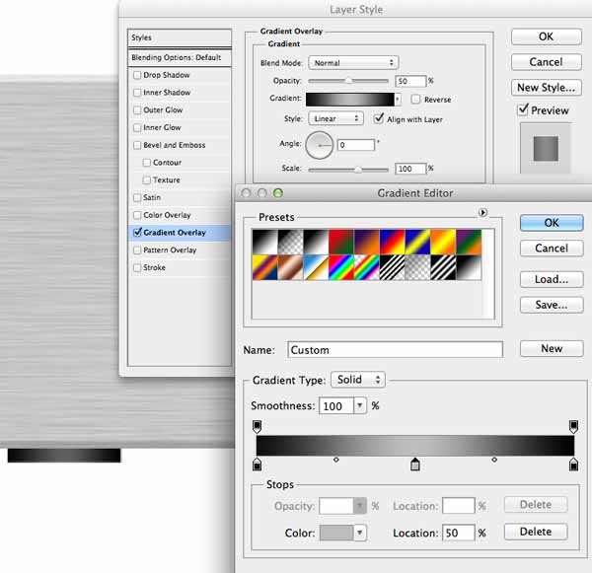592x573 pixels.
Task: Enable the Satin style checkbox
Action: click(x=137, y=197)
